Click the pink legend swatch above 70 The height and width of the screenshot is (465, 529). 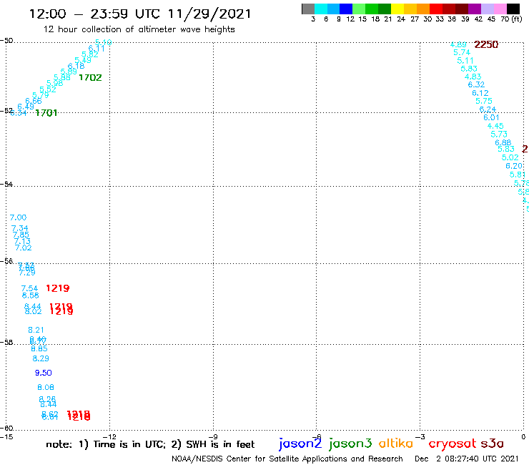tap(500, 9)
